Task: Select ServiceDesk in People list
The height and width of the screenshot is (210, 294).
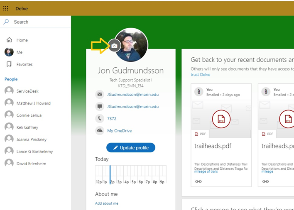Action: coord(27,91)
